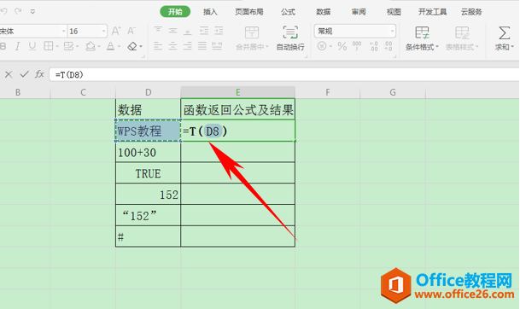Viewport: 520px width, 309px height.
Task: Open the eraser clear dropdown arrow
Action: (x=141, y=46)
